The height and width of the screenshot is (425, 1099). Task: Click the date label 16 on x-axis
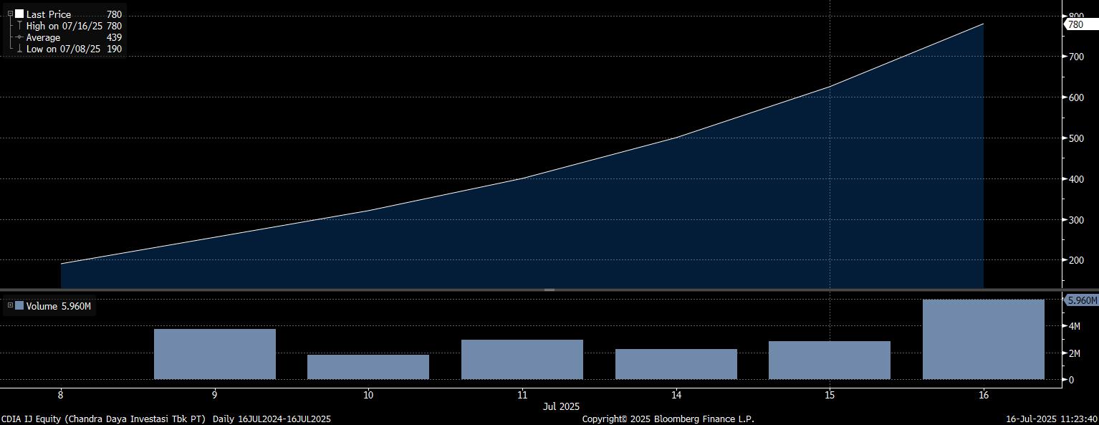[984, 395]
